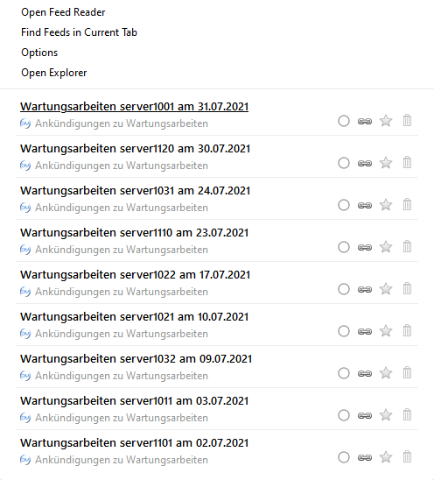Star the server1120 maintenance entry
Image resolution: width=434 pixels, height=480 pixels.
(x=386, y=163)
